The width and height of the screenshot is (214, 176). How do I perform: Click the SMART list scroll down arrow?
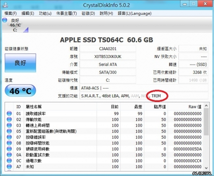206,168
